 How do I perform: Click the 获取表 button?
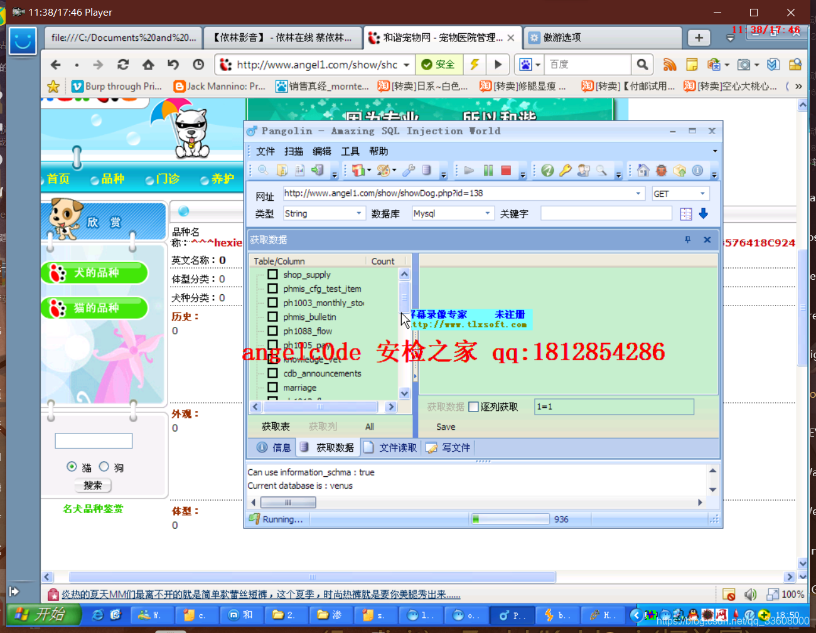pos(276,427)
